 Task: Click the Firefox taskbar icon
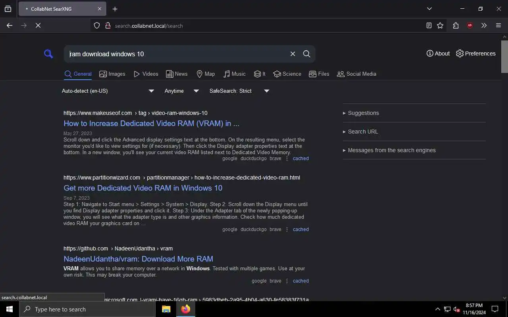click(x=185, y=309)
